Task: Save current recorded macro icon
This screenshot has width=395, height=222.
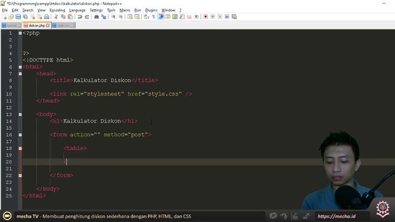Action: pos(234,17)
